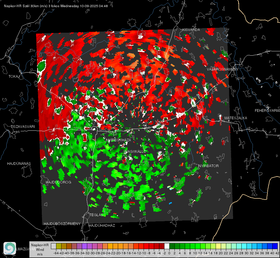
Task: Click the NYÍREGYHÁZA city label
Action: [118, 140]
